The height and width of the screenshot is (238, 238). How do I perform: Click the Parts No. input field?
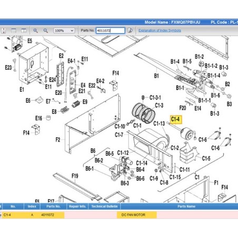110,31
